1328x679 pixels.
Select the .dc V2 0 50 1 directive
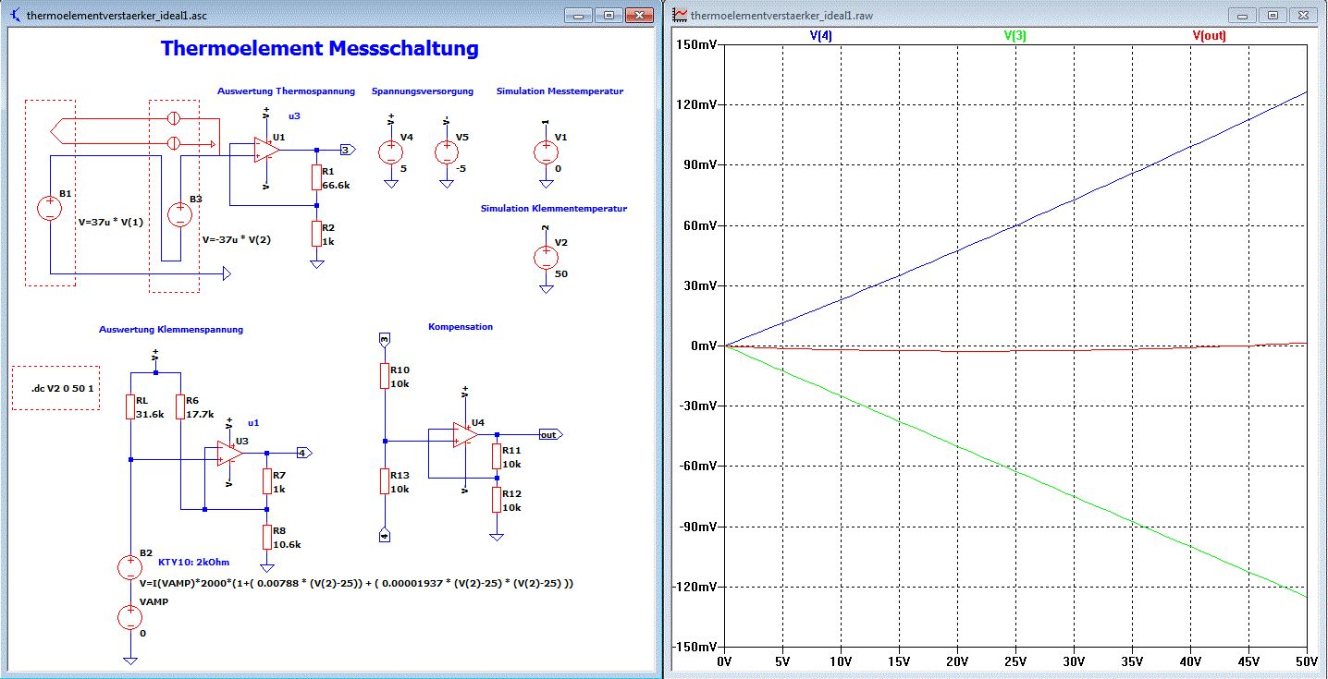tap(55, 388)
